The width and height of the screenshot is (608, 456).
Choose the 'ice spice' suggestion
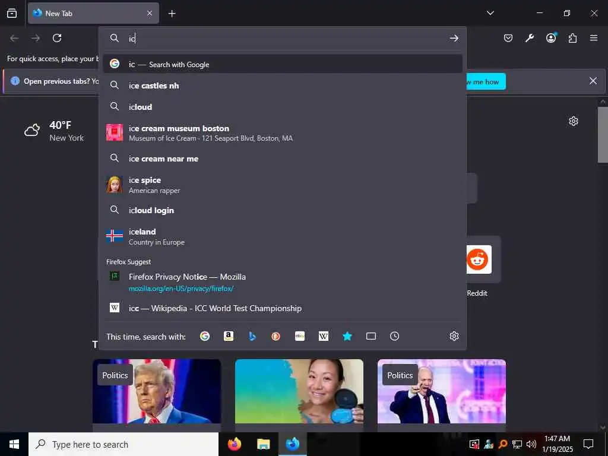pos(283,185)
